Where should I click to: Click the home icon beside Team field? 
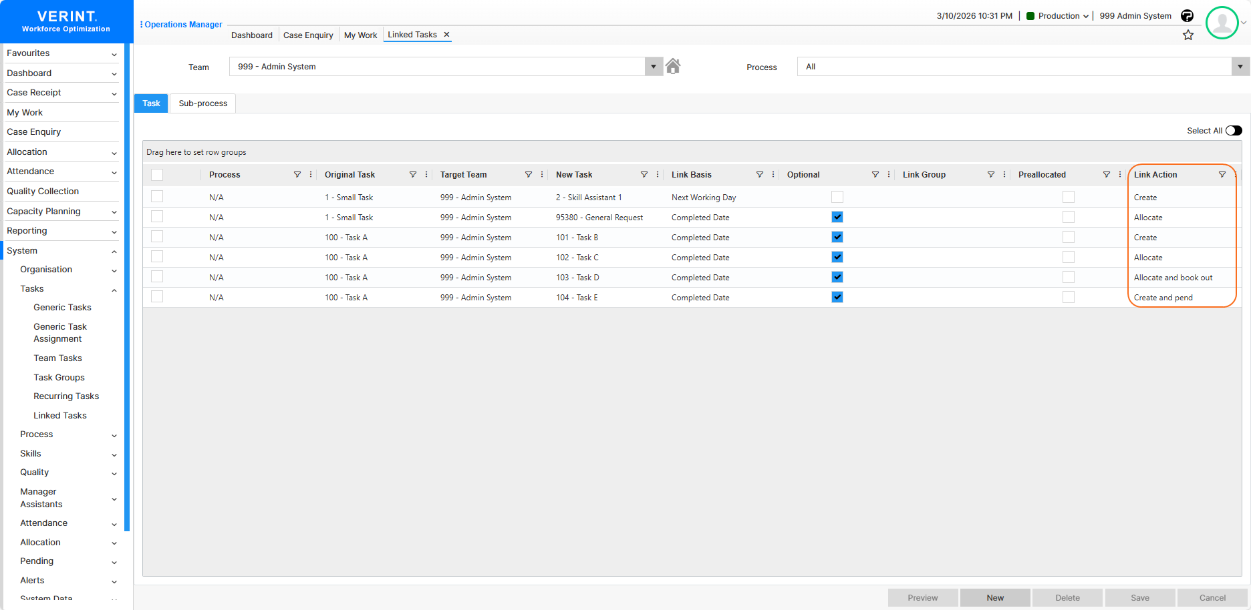click(673, 66)
